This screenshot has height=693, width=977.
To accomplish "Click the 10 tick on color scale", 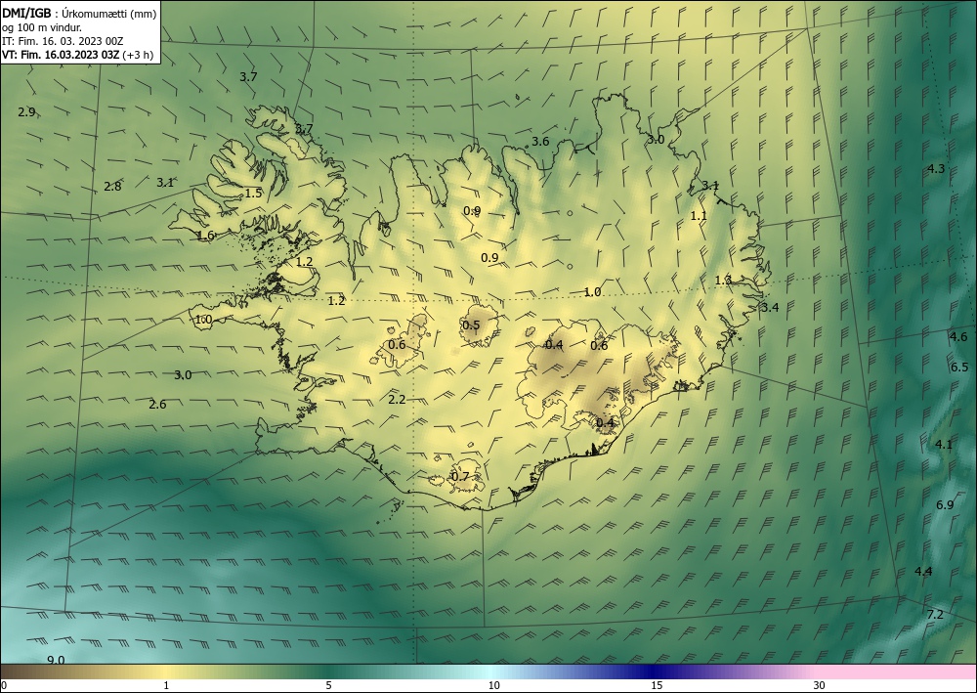I will (494, 685).
